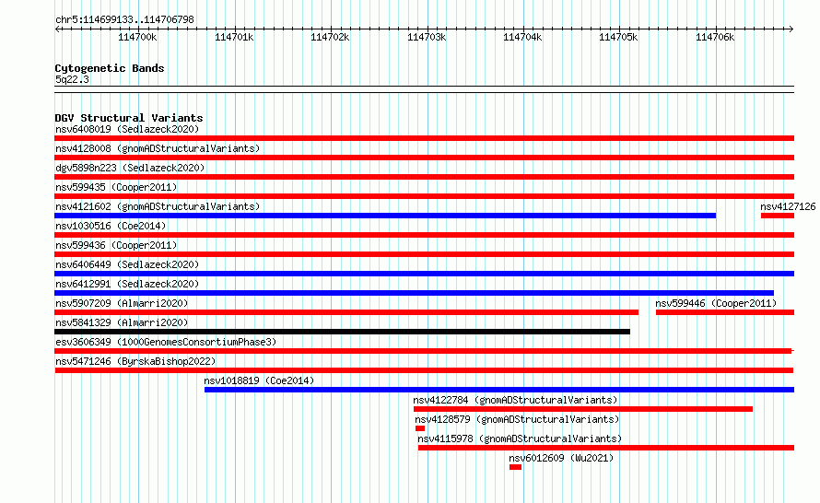Click the 114702k ruler mark
820x503 pixels.
[330, 37]
